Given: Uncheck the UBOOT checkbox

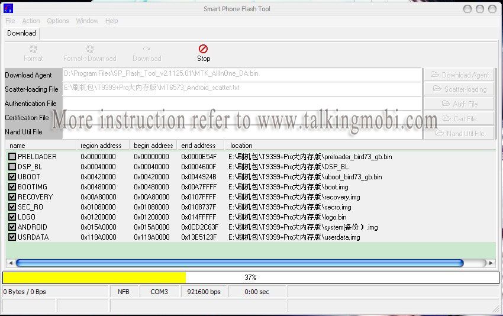Looking at the screenshot, I should pyautogui.click(x=12, y=177).
